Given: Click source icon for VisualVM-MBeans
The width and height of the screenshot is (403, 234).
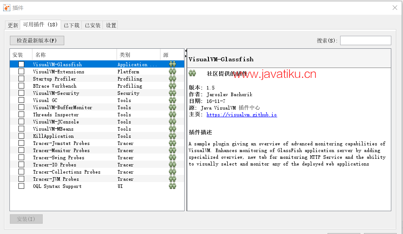Looking at the screenshot, I should (173, 129).
